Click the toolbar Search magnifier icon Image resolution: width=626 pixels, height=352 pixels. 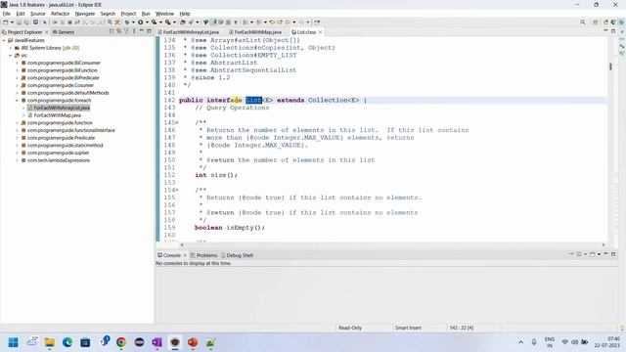pyautogui.click(x=583, y=22)
